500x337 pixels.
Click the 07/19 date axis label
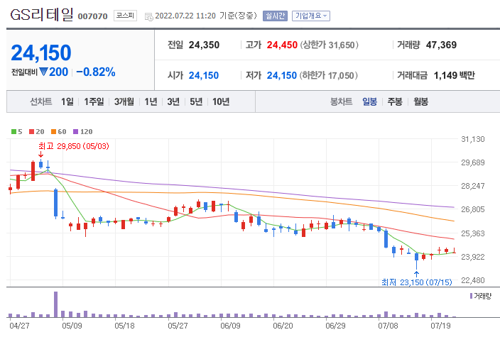440,326
